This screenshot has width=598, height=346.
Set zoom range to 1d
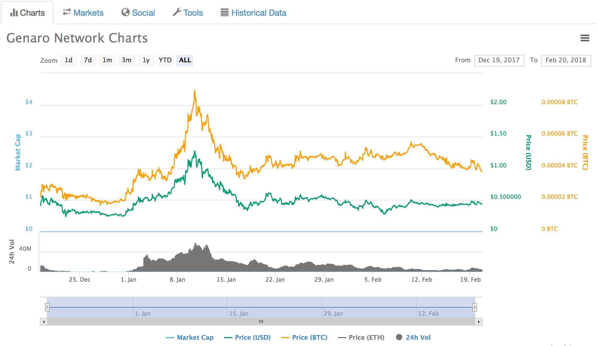(x=69, y=60)
